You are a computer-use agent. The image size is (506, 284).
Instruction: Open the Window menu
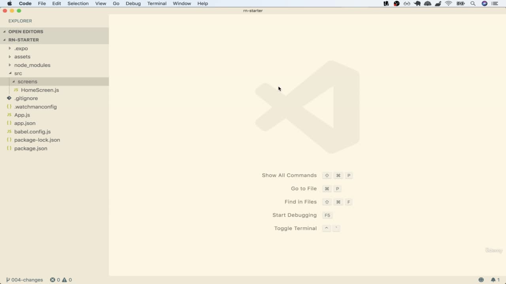[182, 4]
